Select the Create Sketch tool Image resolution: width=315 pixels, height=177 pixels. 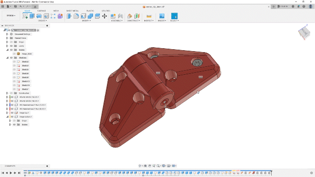pos(25,16)
